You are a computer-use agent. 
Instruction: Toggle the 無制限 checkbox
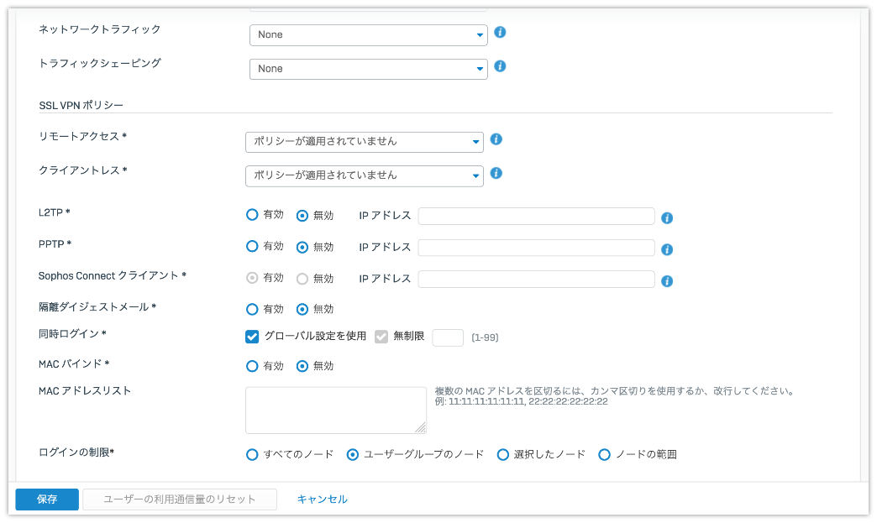click(381, 337)
